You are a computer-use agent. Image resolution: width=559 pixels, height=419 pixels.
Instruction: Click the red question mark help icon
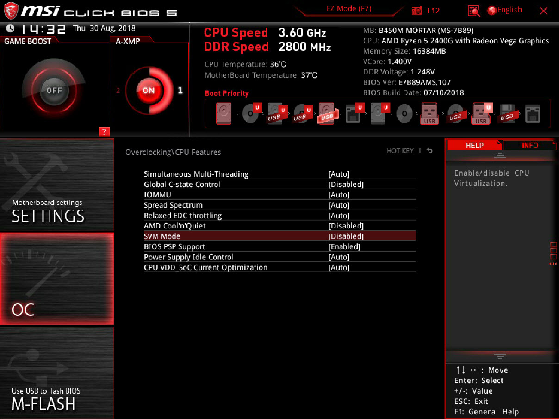[104, 132]
